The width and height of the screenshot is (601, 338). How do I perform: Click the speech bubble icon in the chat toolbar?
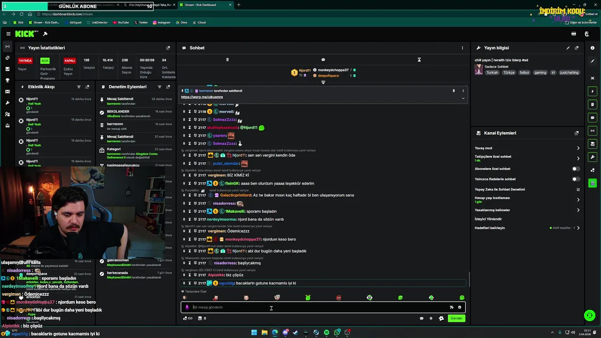[x=323, y=60]
